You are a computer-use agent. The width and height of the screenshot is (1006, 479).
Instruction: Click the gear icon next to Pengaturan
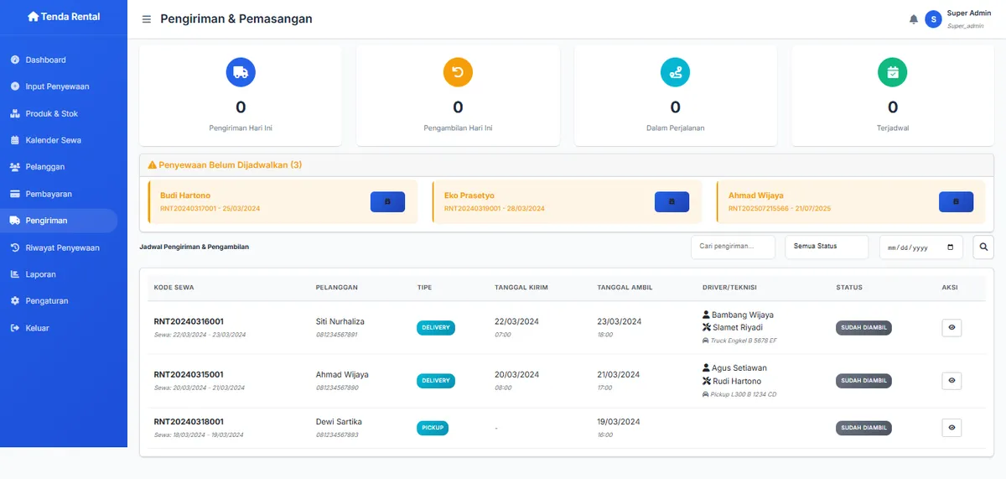pyautogui.click(x=15, y=300)
